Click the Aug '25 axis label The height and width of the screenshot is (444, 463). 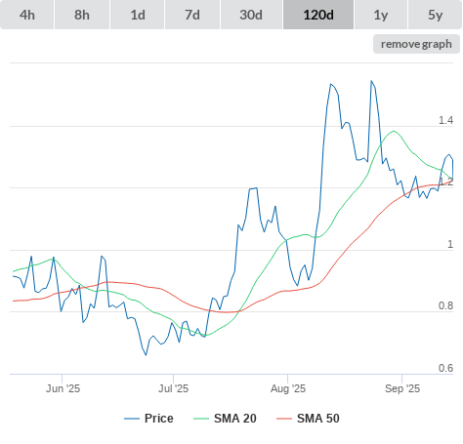(288, 388)
